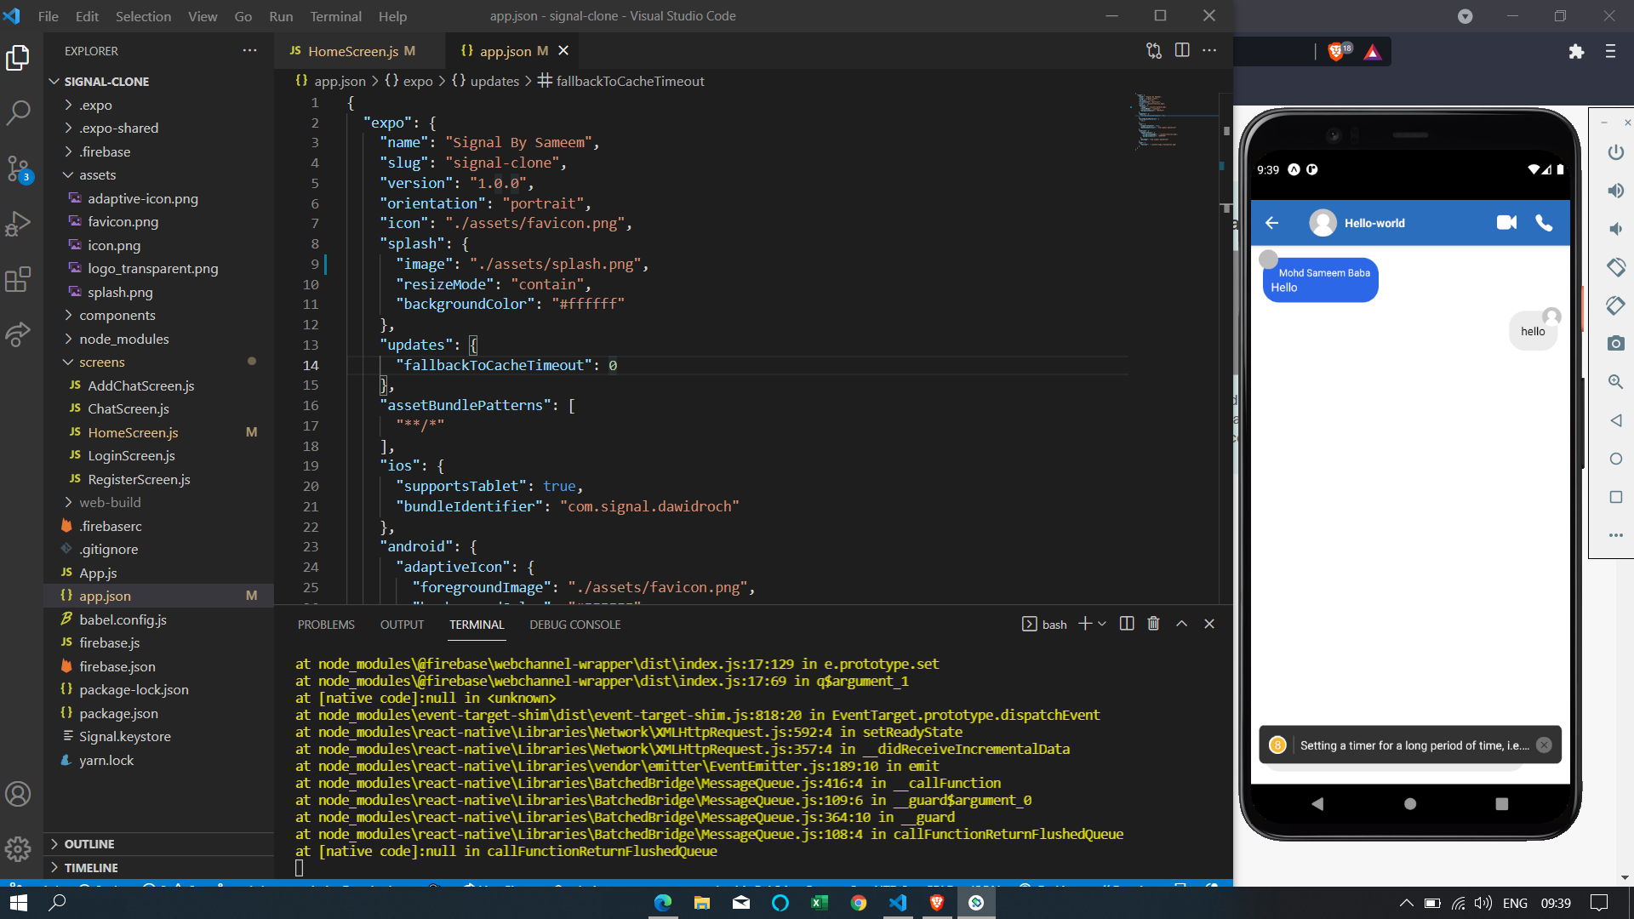This screenshot has height=919, width=1634.
Task: Open the Manage gear icon in activity bar
Action: [18, 848]
